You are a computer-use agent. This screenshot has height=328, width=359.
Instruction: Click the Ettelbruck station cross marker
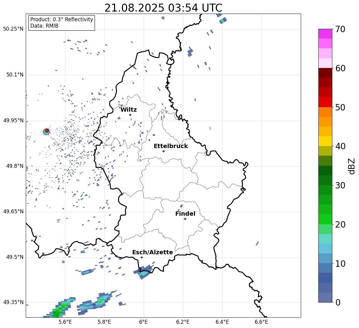point(163,151)
